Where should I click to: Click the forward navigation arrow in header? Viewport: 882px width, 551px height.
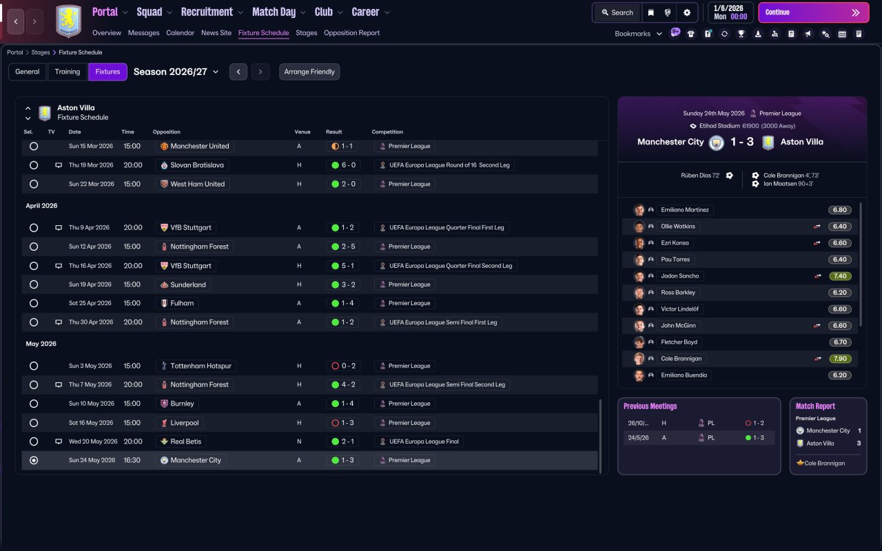(x=34, y=21)
